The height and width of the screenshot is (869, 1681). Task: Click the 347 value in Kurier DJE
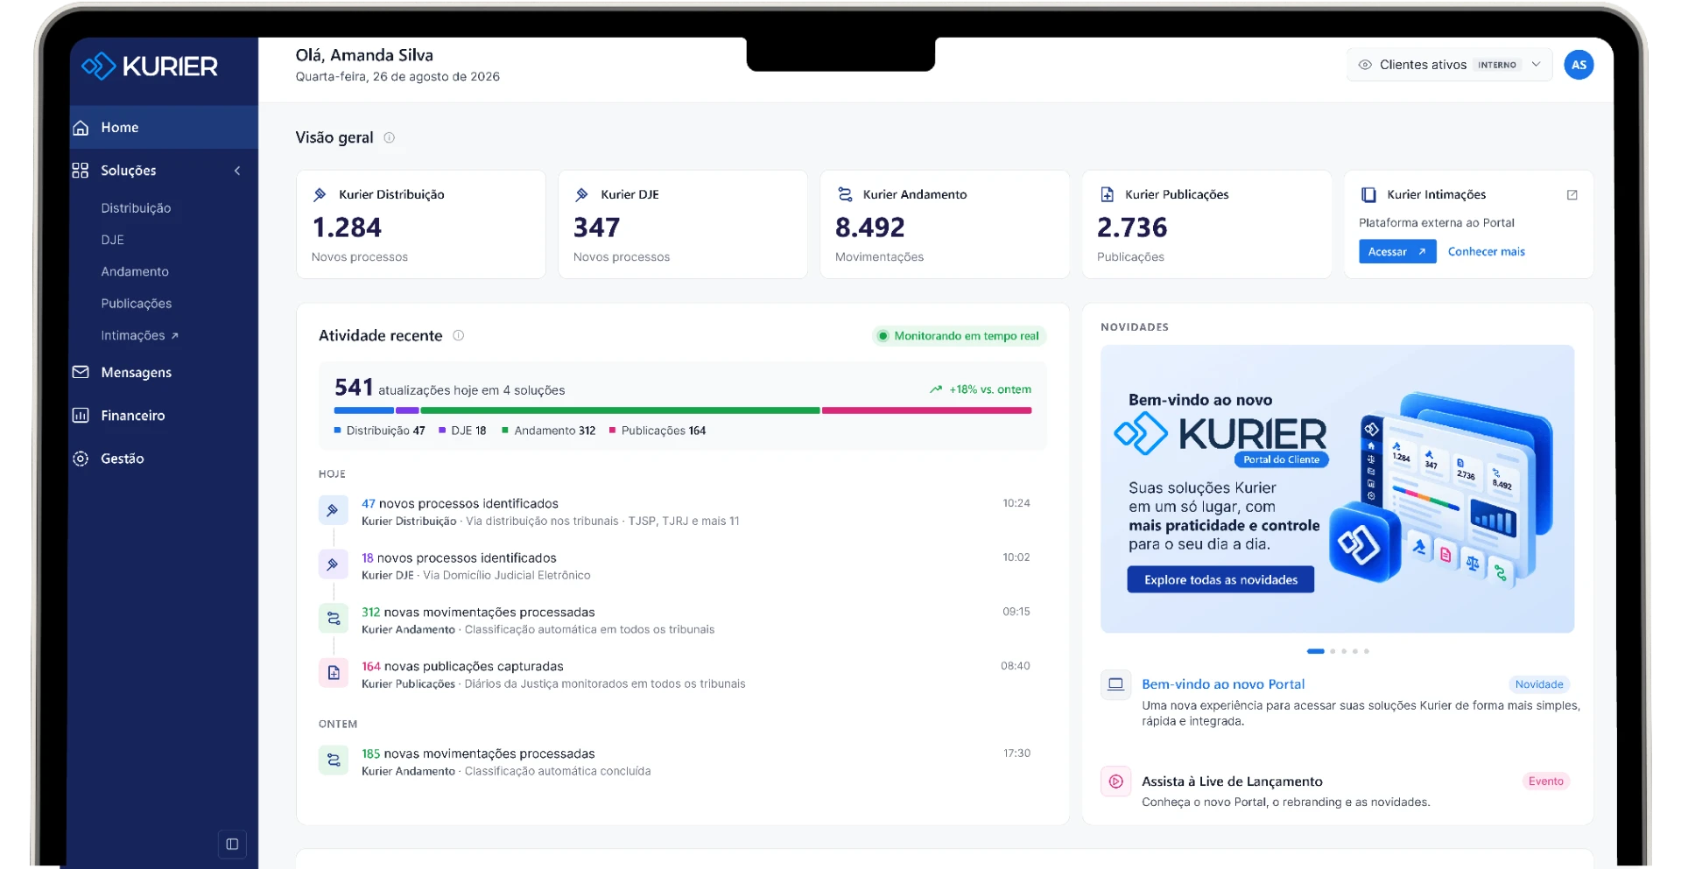click(x=596, y=228)
